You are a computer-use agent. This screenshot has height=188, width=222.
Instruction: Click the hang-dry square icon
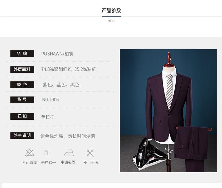48,153
